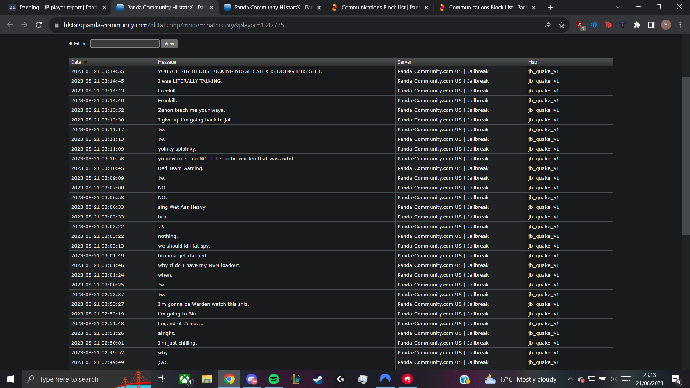Click uBlock Origin extension icon
Screen dimensions: 690x388
[579, 25]
